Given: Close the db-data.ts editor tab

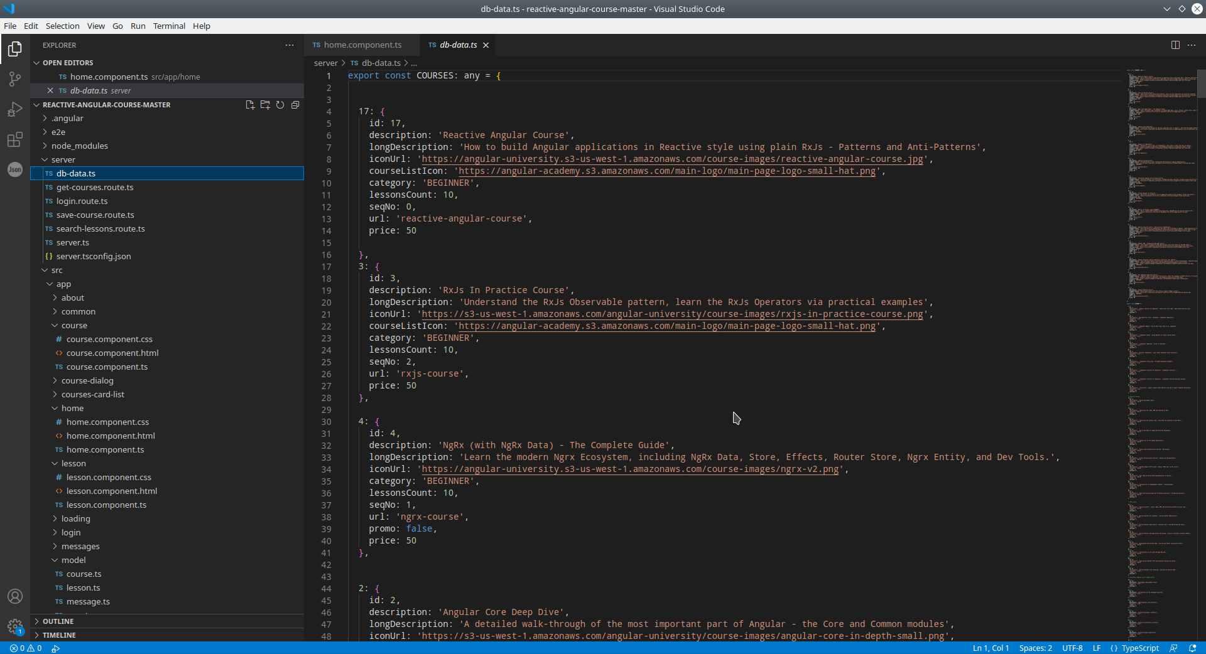Looking at the screenshot, I should tap(486, 45).
